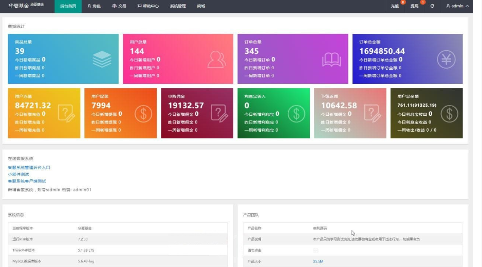482x267 pixels.
Task: Click the 产品说明 row label
Action: pos(254,239)
